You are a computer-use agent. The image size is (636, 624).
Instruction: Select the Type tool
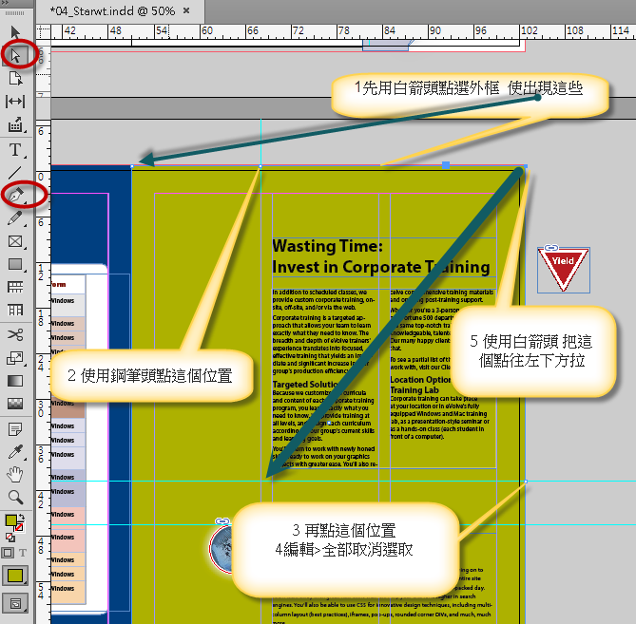point(15,149)
